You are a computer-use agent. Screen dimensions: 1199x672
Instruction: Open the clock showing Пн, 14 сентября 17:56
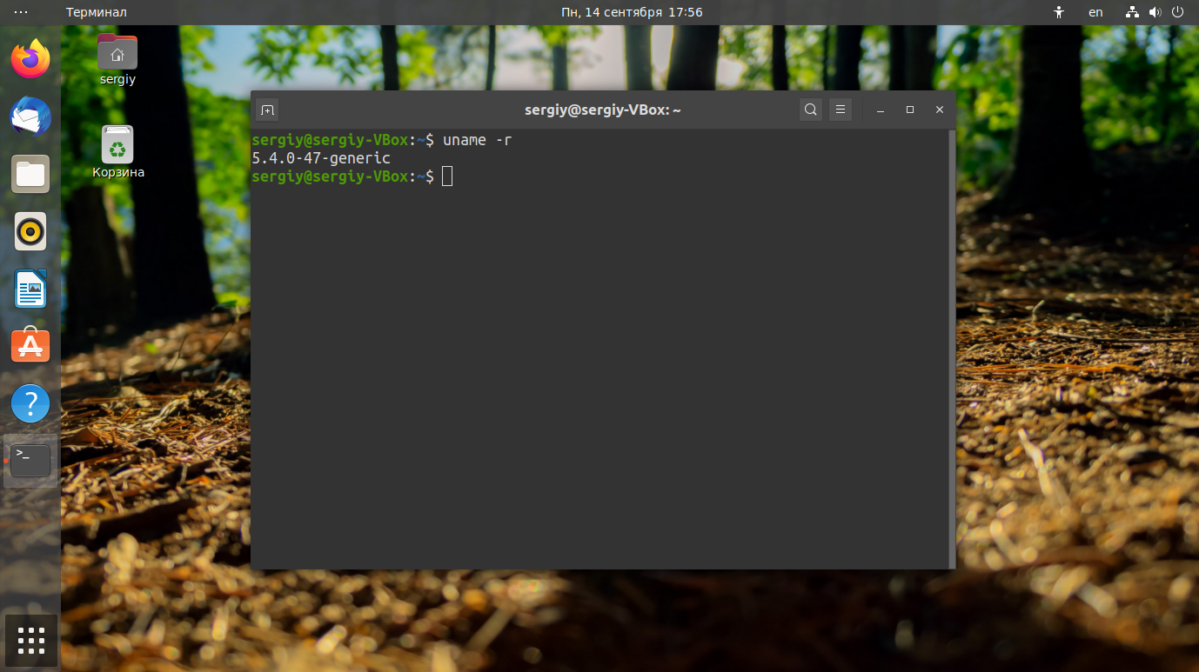click(632, 12)
